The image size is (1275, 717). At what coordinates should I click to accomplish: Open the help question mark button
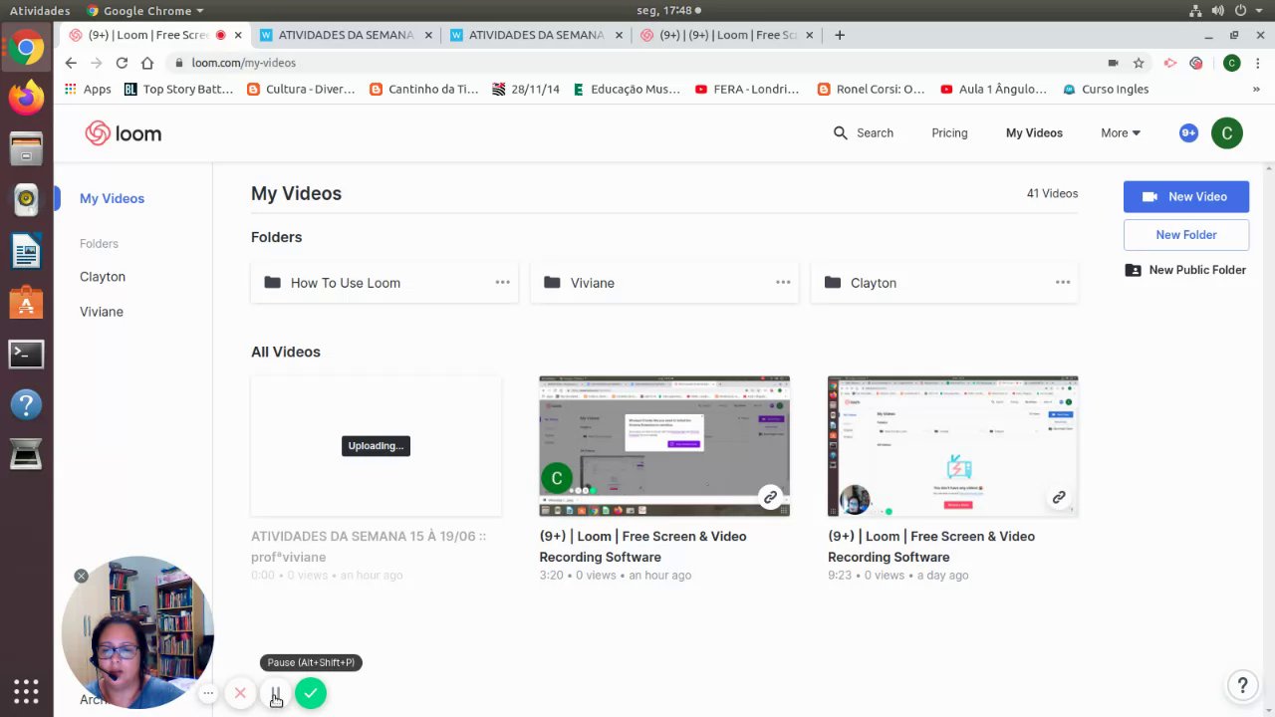pos(1242,685)
